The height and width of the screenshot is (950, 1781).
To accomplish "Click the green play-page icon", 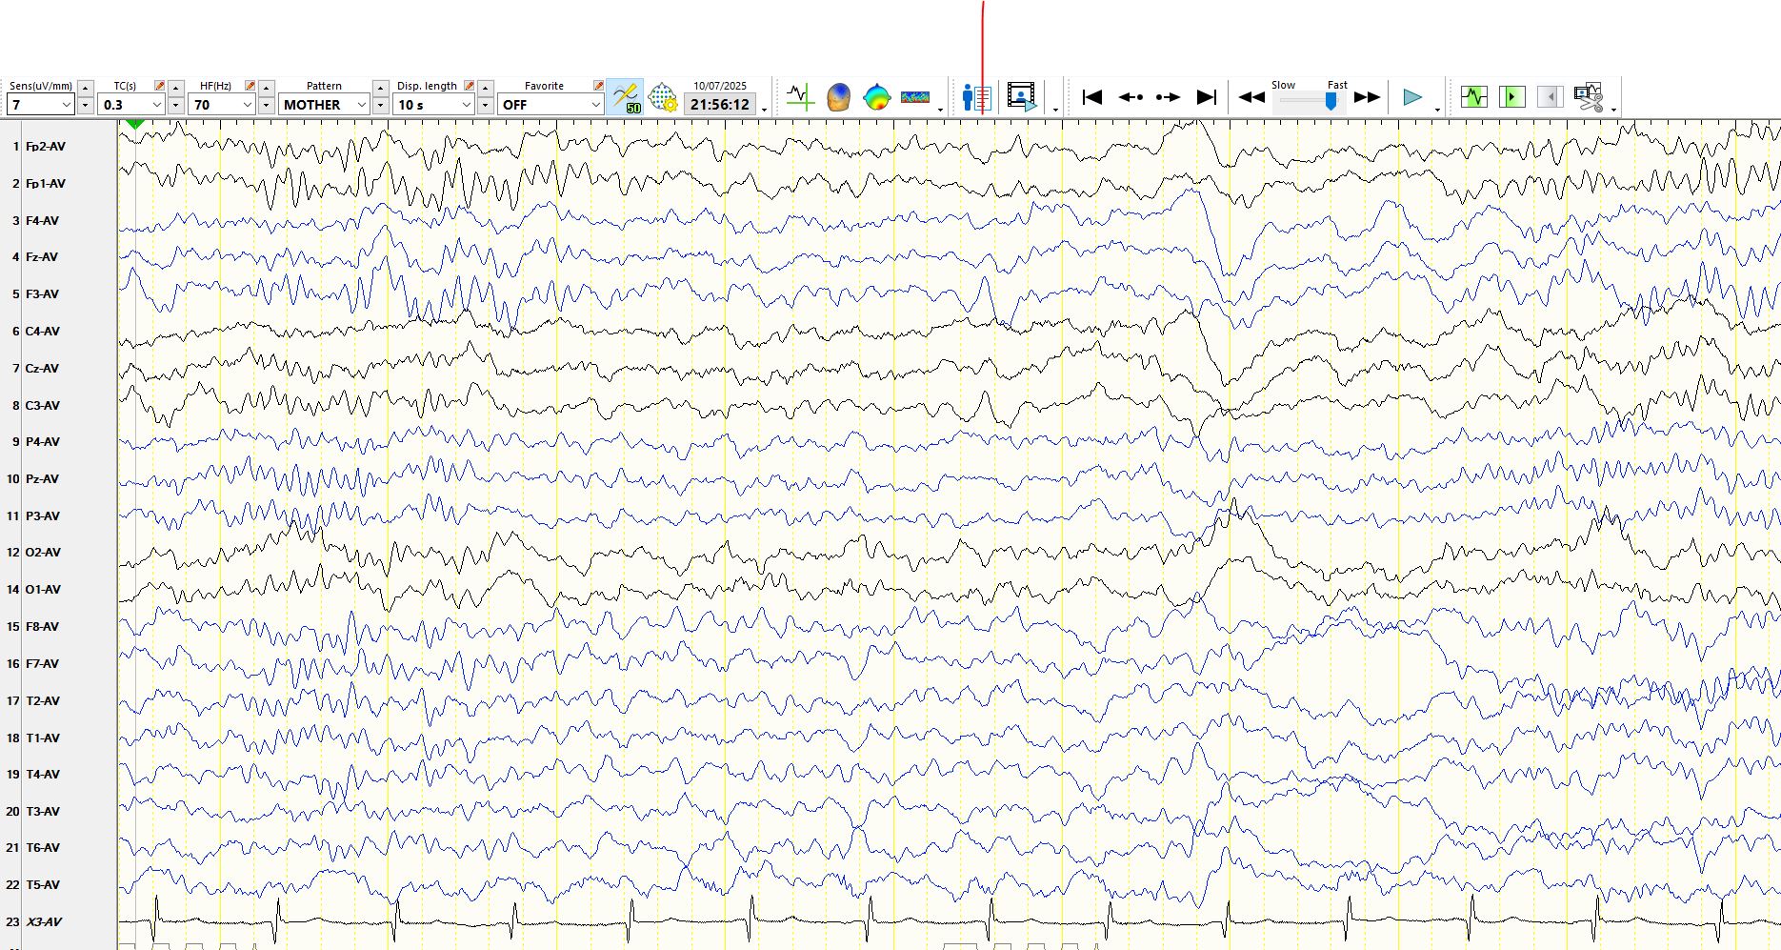I will tap(1511, 97).
